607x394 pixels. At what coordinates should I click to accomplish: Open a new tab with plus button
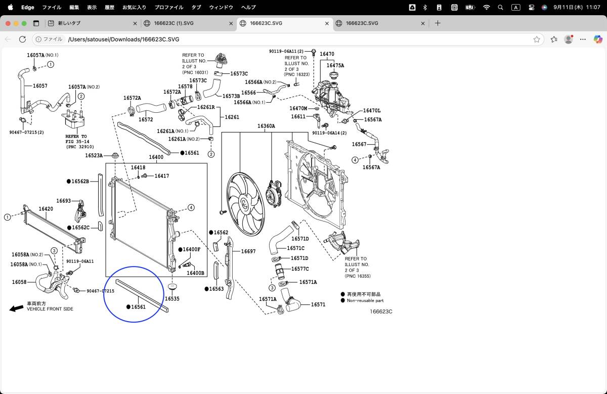point(438,23)
